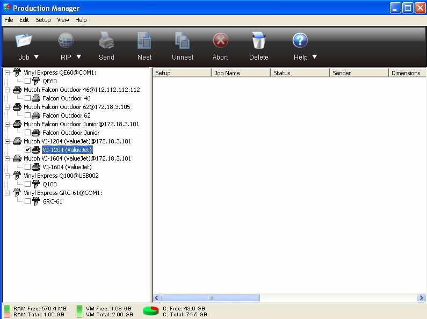Click printer icon beside Mutoh VJ-1204 (ValueJet)@172.18.3.101
Viewport: 427px width, 319px height.
(17, 141)
